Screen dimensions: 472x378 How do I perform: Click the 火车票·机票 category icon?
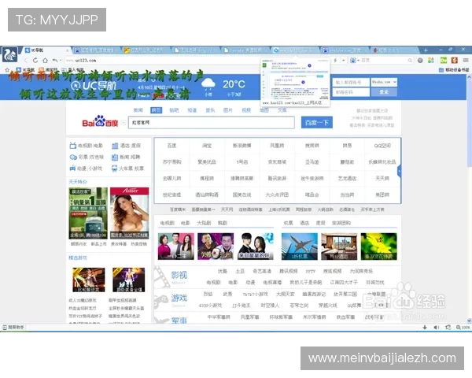point(115,168)
